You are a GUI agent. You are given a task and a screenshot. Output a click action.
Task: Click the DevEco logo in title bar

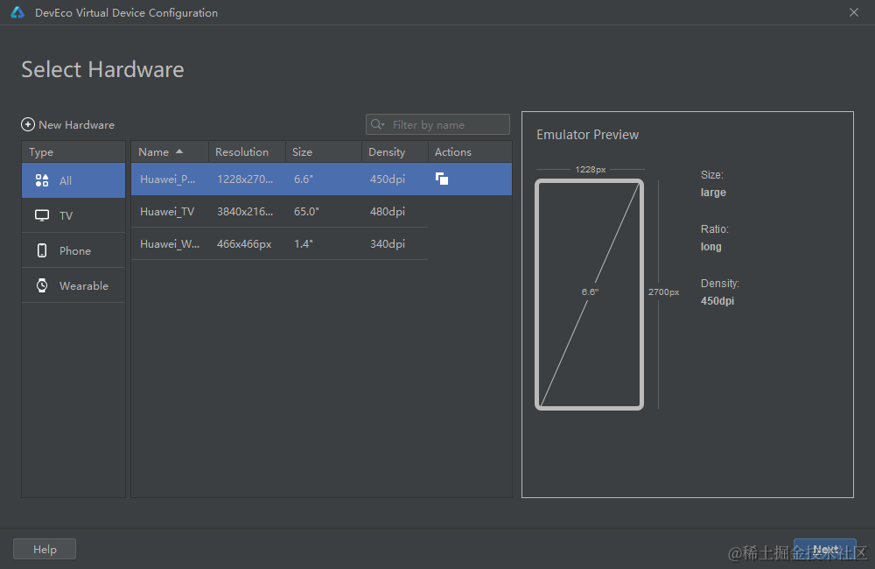[17, 12]
